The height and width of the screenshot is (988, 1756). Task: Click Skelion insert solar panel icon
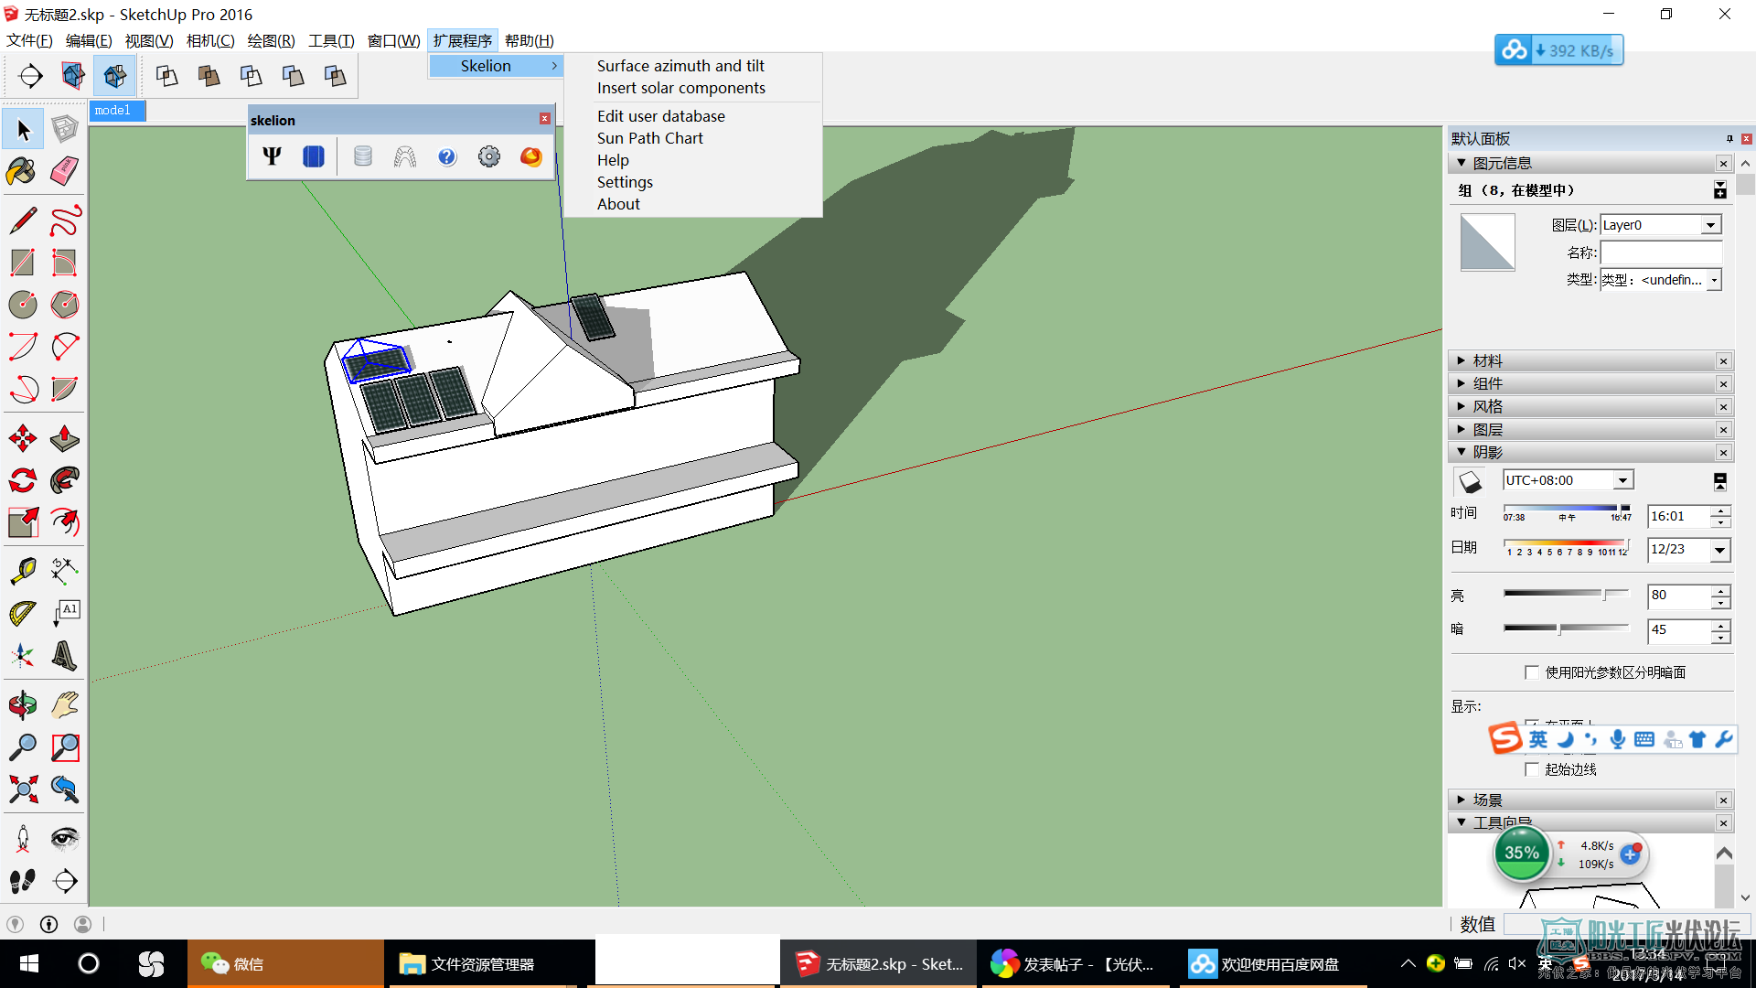(314, 156)
